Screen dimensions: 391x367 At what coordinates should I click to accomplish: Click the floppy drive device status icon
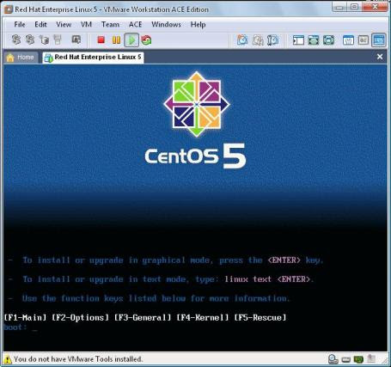point(346,359)
